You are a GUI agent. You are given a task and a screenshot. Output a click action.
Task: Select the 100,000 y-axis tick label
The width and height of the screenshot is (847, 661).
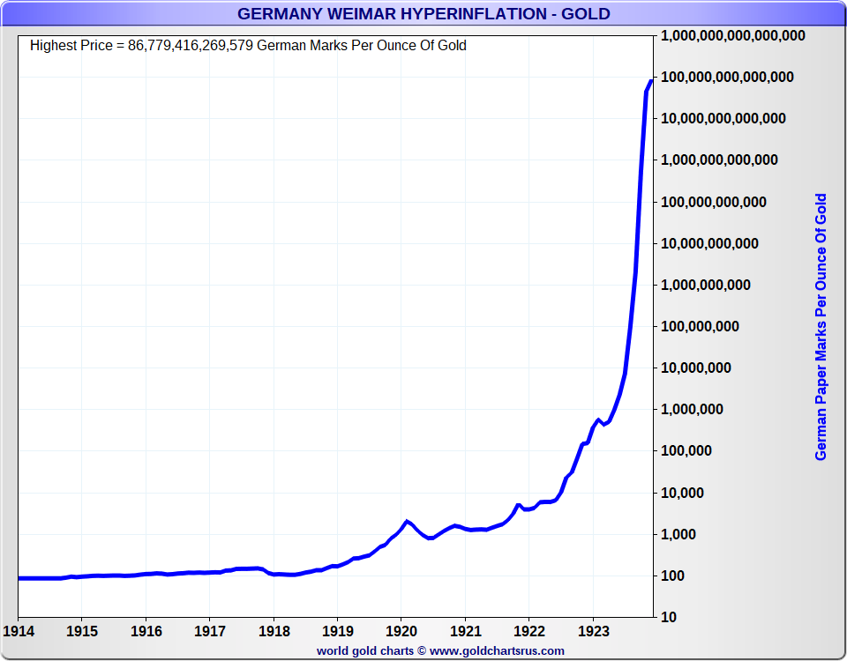point(686,451)
